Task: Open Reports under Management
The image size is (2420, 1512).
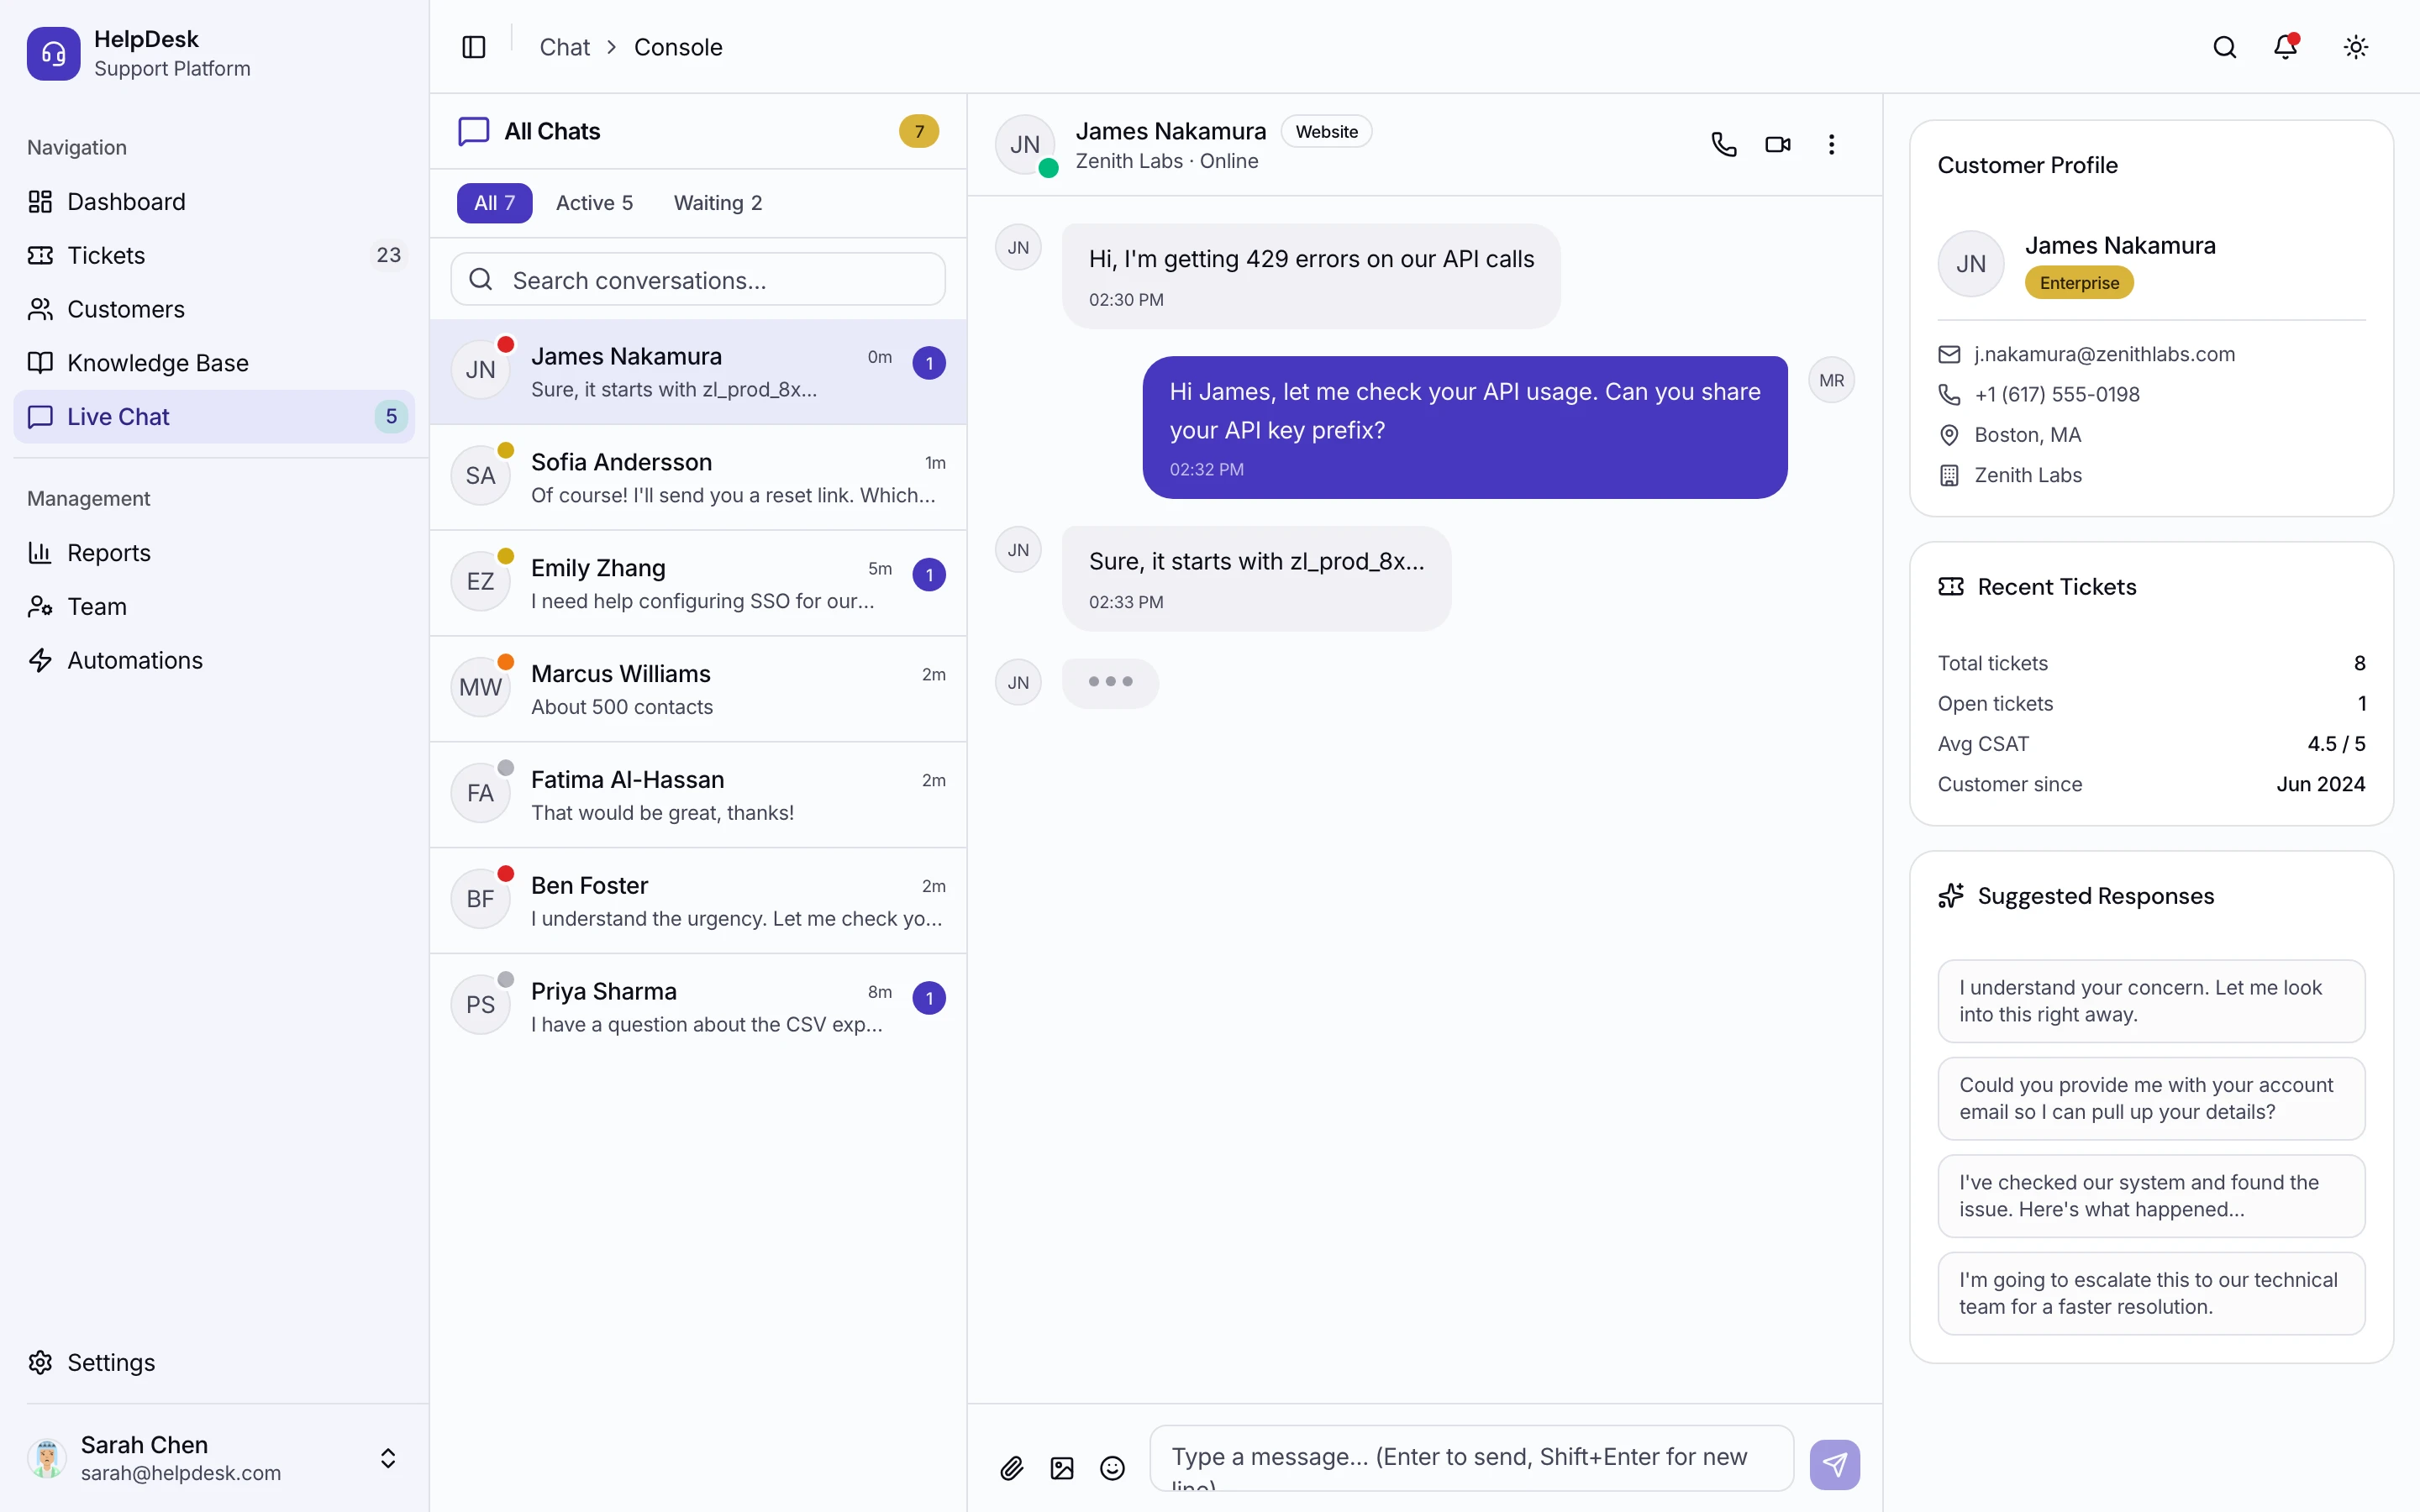Action: point(214,553)
